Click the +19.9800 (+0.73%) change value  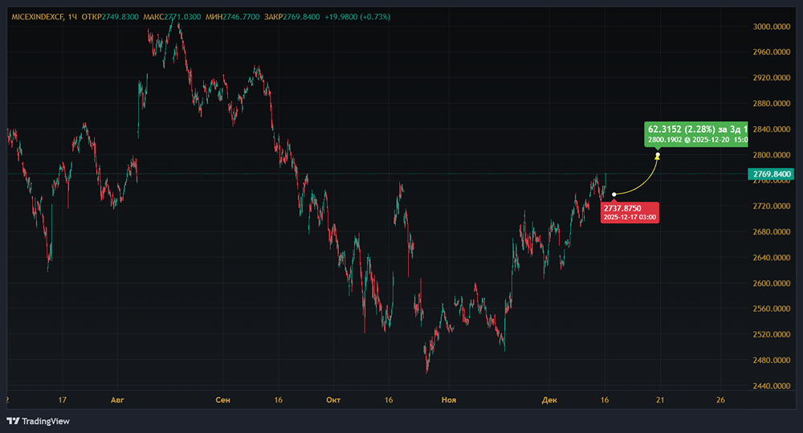pos(359,17)
